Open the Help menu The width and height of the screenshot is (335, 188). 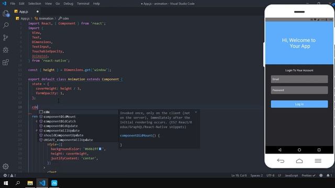click(x=96, y=4)
